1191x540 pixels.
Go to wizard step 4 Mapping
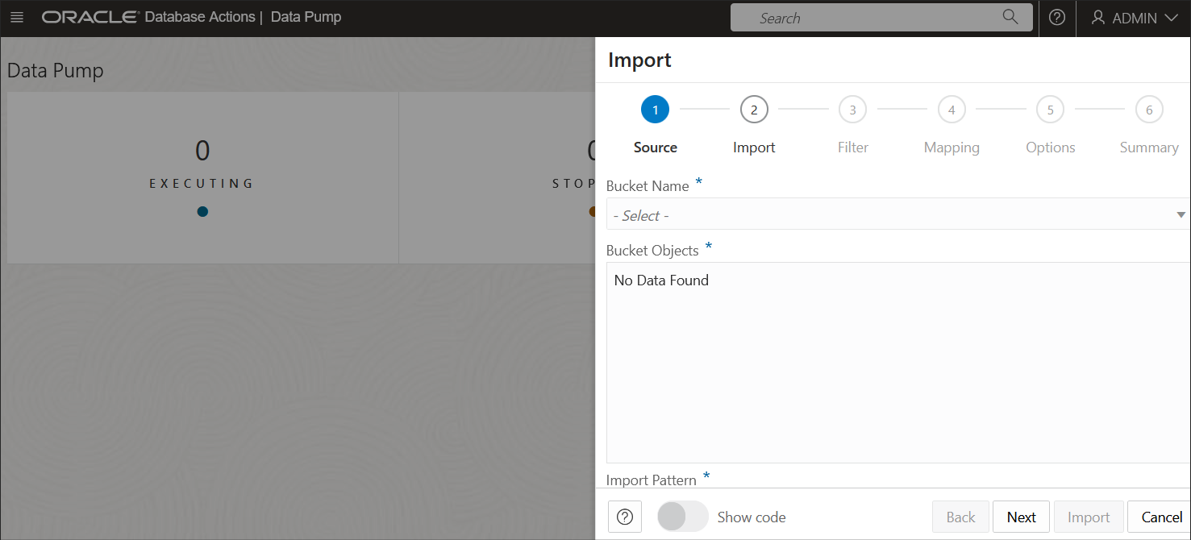(x=952, y=110)
